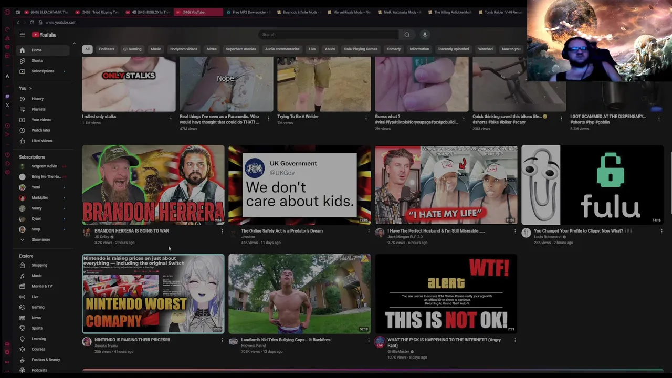The image size is (672, 378).
Task: Select the All filter chip
Action: (87, 49)
